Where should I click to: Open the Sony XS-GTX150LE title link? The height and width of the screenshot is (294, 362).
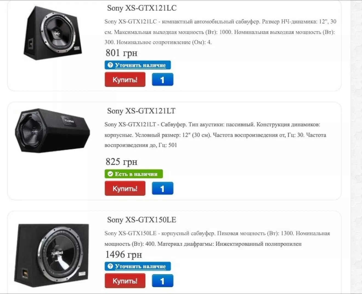point(142,220)
